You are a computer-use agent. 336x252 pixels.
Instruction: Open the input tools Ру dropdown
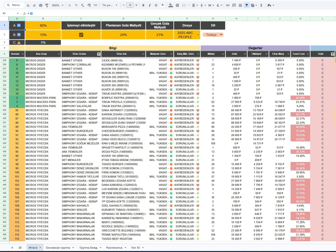(x=271, y=5)
